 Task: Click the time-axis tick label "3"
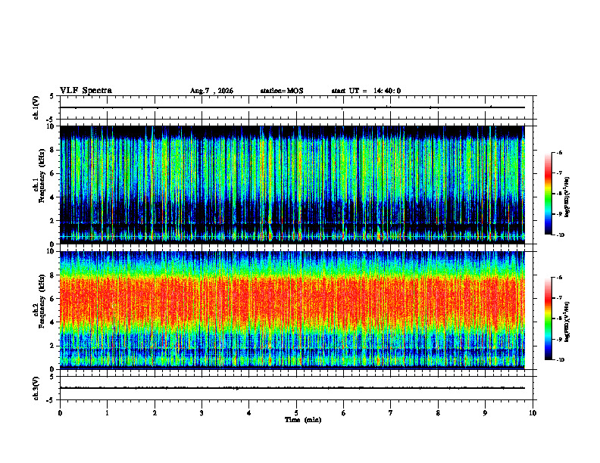pyautogui.click(x=202, y=413)
